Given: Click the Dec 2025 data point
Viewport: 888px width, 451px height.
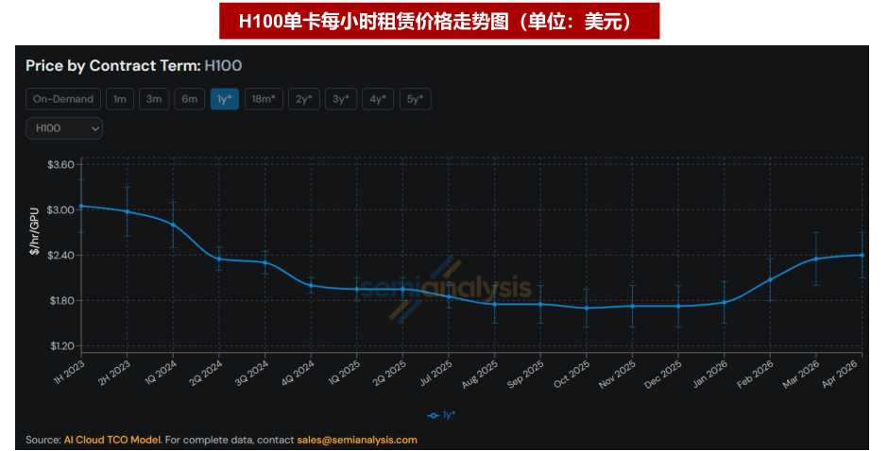Looking at the screenshot, I should [678, 306].
